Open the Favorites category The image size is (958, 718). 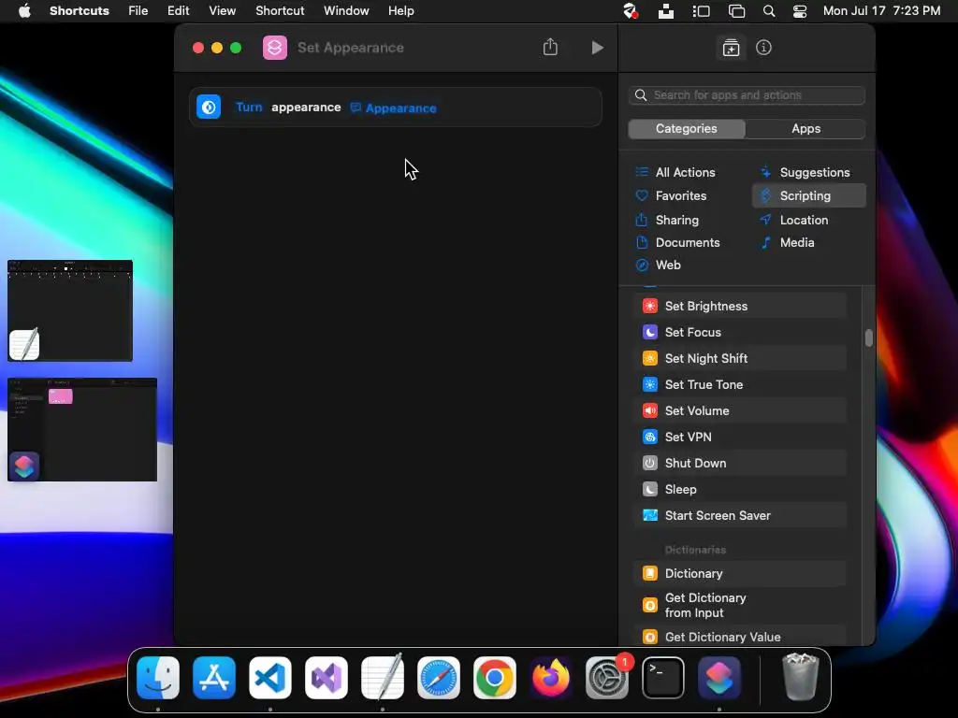(x=671, y=196)
